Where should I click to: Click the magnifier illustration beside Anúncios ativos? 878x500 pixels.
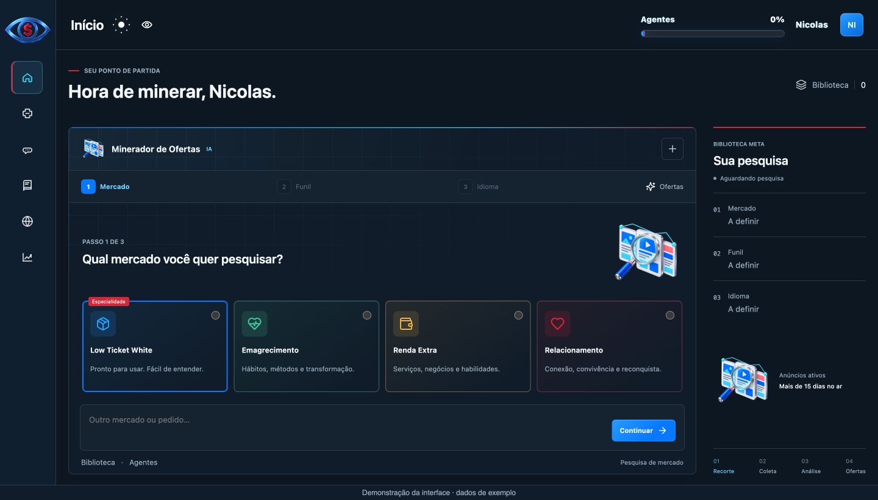[743, 380]
